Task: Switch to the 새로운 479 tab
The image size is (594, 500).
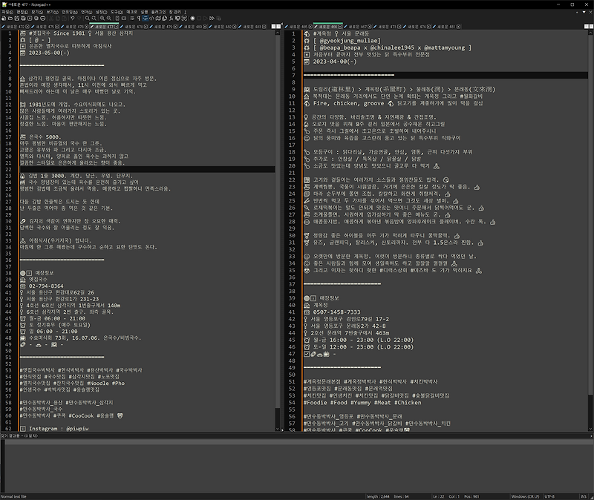Action: coord(164,27)
